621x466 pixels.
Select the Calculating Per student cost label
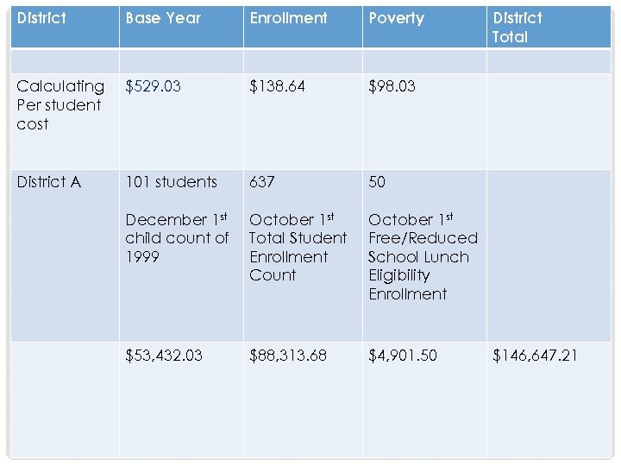tap(60, 105)
